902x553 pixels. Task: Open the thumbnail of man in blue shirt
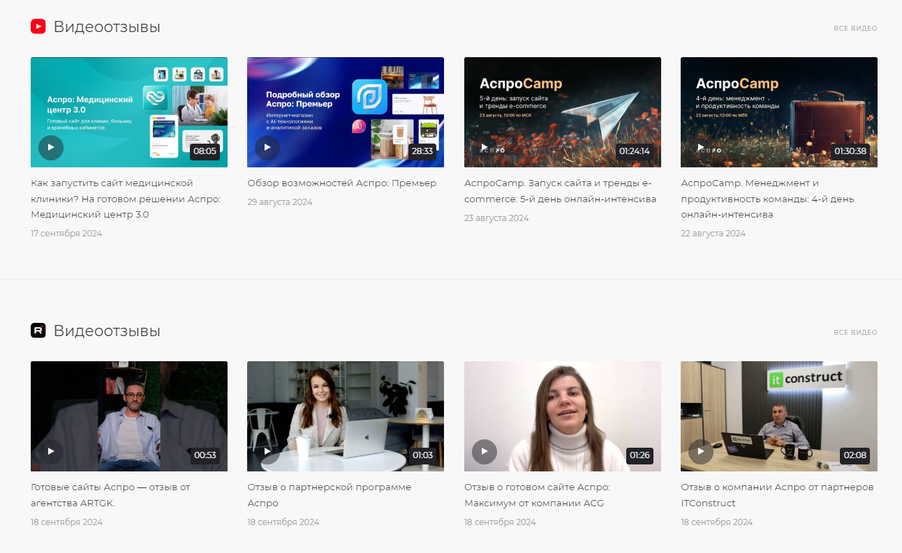[x=129, y=416]
